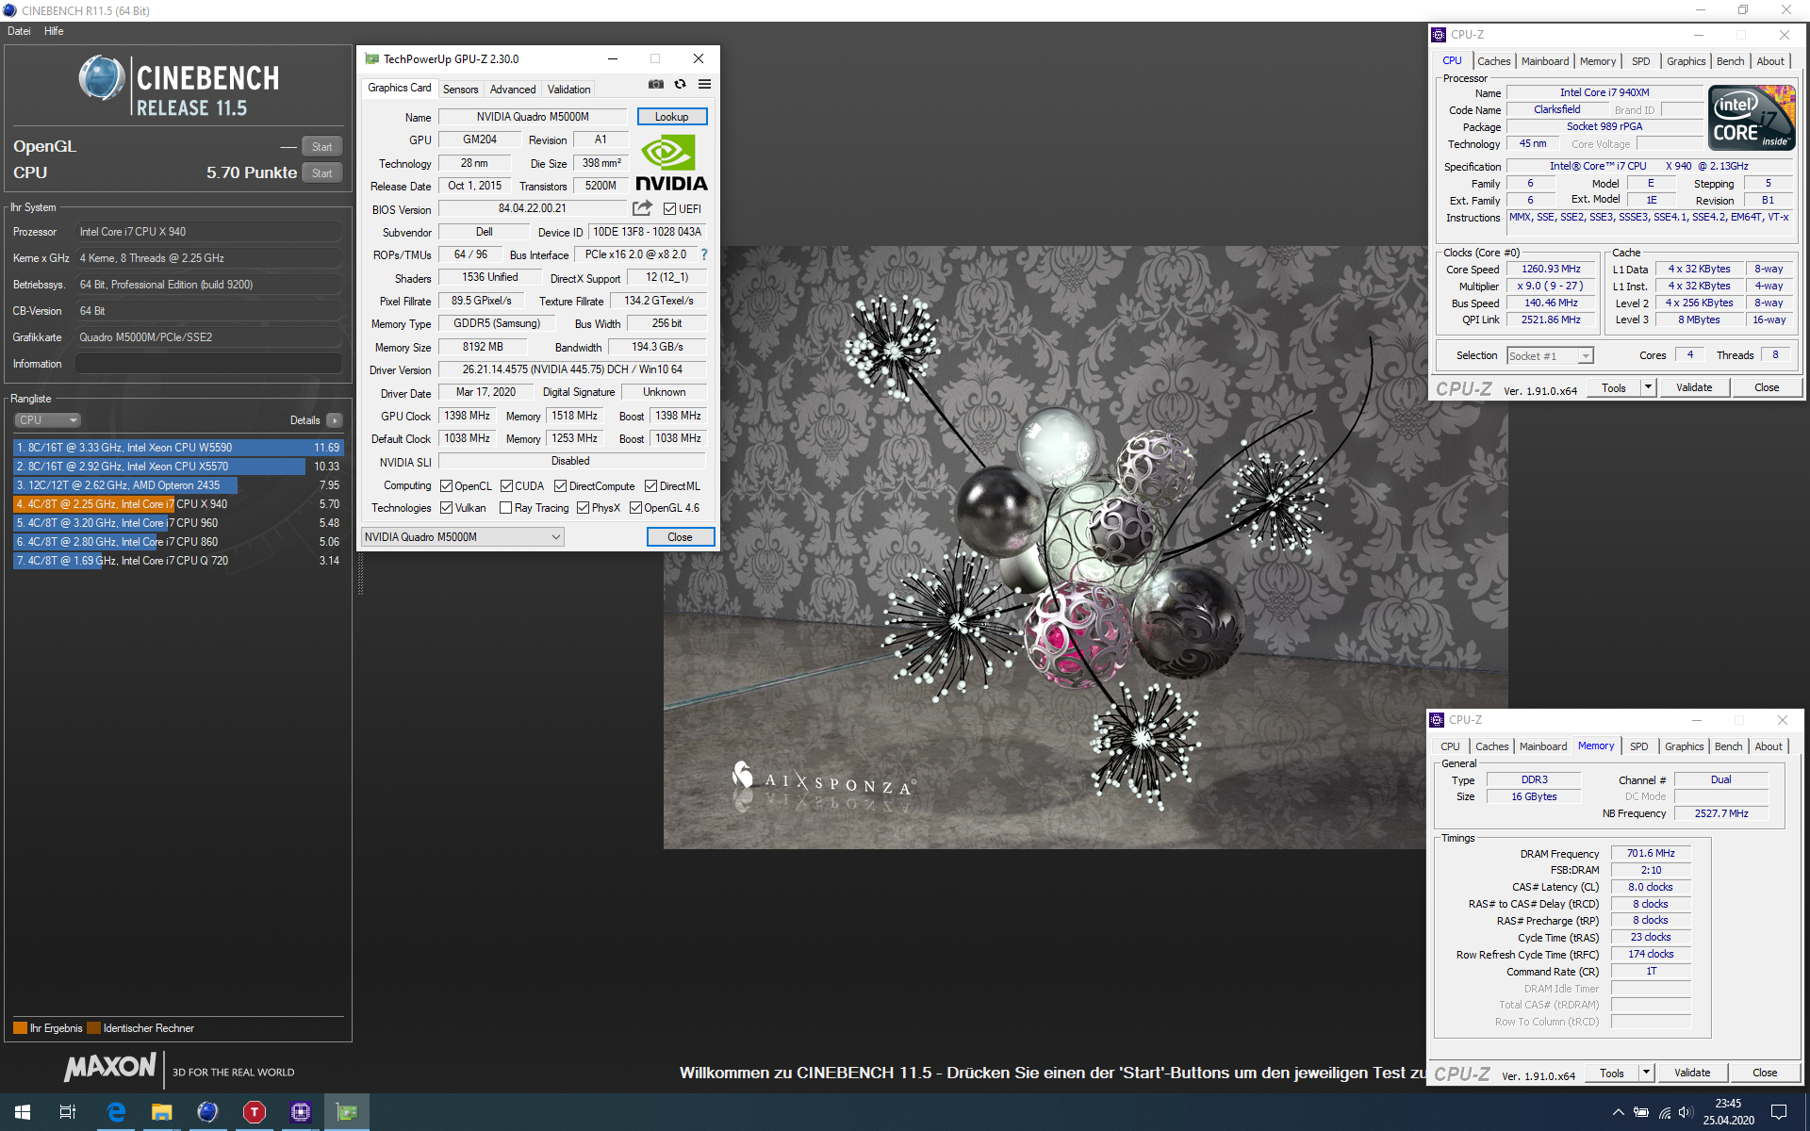Switch to Cinebench taskbar icon
Viewport: 1810px width, 1131px height.
pyautogui.click(x=207, y=1112)
